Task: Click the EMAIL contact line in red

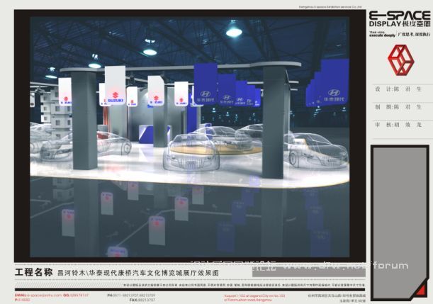Action: tap(52, 295)
